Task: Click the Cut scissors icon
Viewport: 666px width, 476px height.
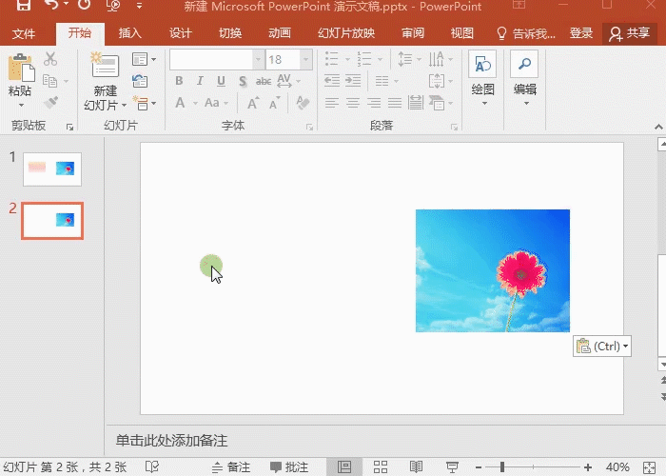Action: [x=50, y=59]
